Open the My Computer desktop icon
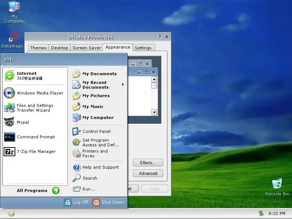292x219 pixels. point(15,12)
